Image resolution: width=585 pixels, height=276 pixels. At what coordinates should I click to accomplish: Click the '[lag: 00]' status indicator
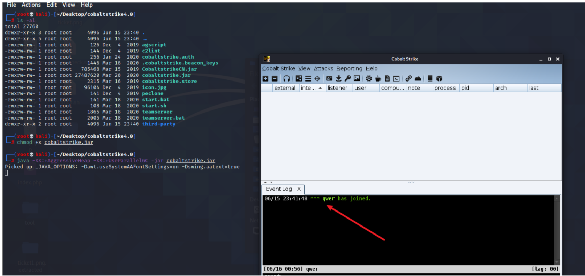tap(545, 269)
